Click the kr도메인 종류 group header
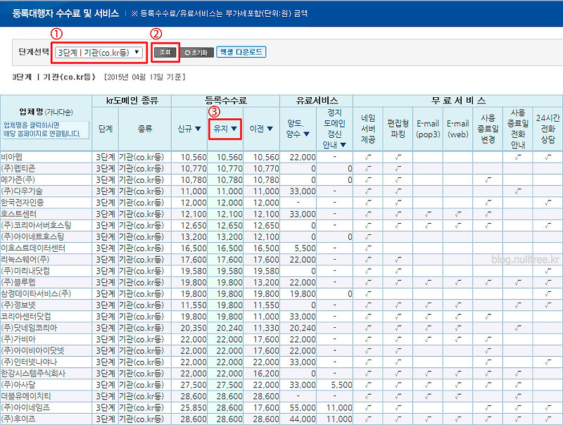 (132, 101)
